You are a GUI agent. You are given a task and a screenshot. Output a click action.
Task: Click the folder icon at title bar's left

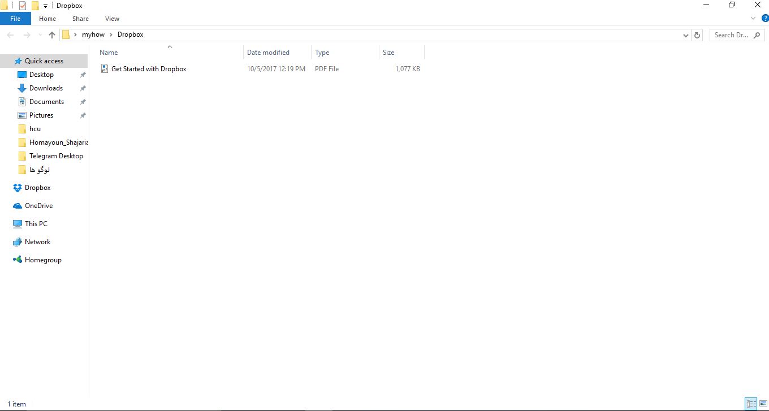pos(3,6)
